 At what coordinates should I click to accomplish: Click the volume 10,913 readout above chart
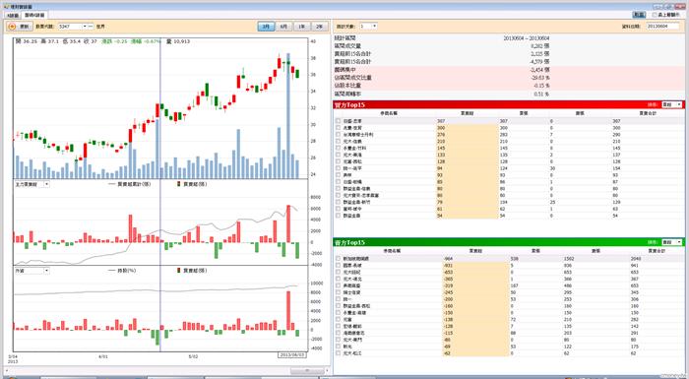click(178, 41)
